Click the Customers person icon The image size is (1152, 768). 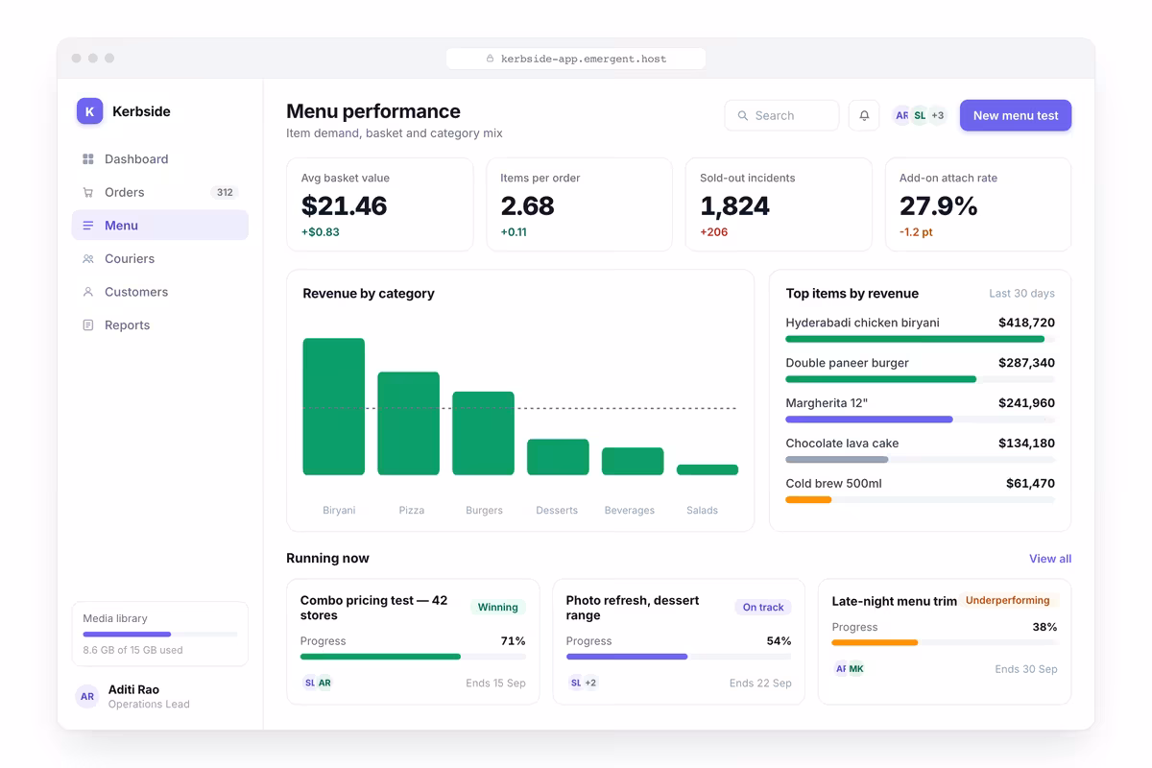click(x=88, y=292)
